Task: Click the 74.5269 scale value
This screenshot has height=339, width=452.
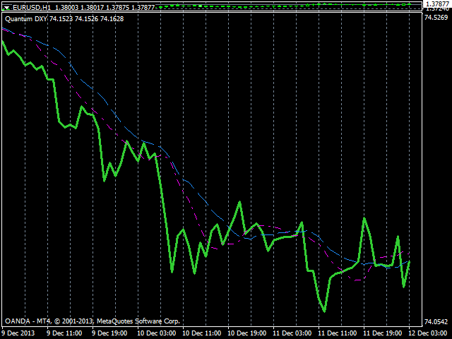Action: [x=436, y=18]
